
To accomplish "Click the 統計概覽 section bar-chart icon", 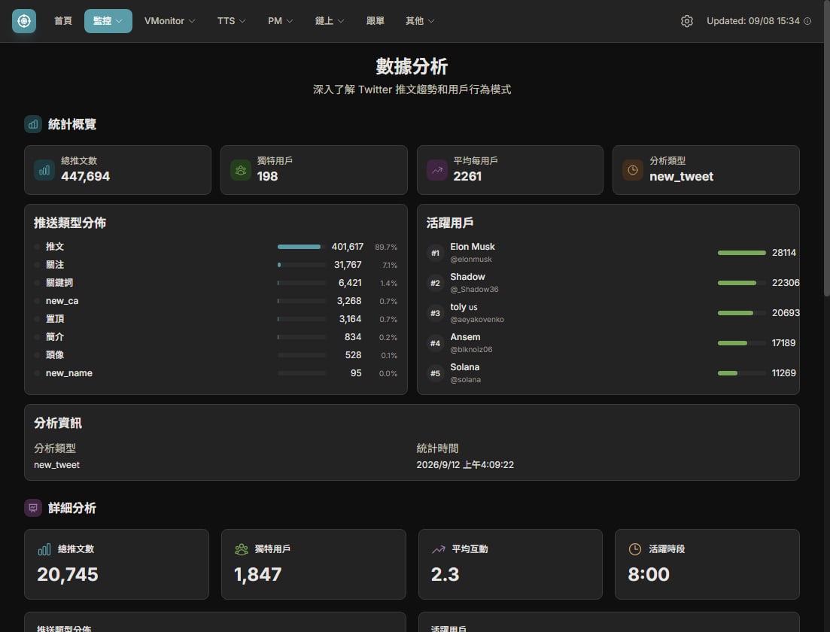I will click(33, 124).
